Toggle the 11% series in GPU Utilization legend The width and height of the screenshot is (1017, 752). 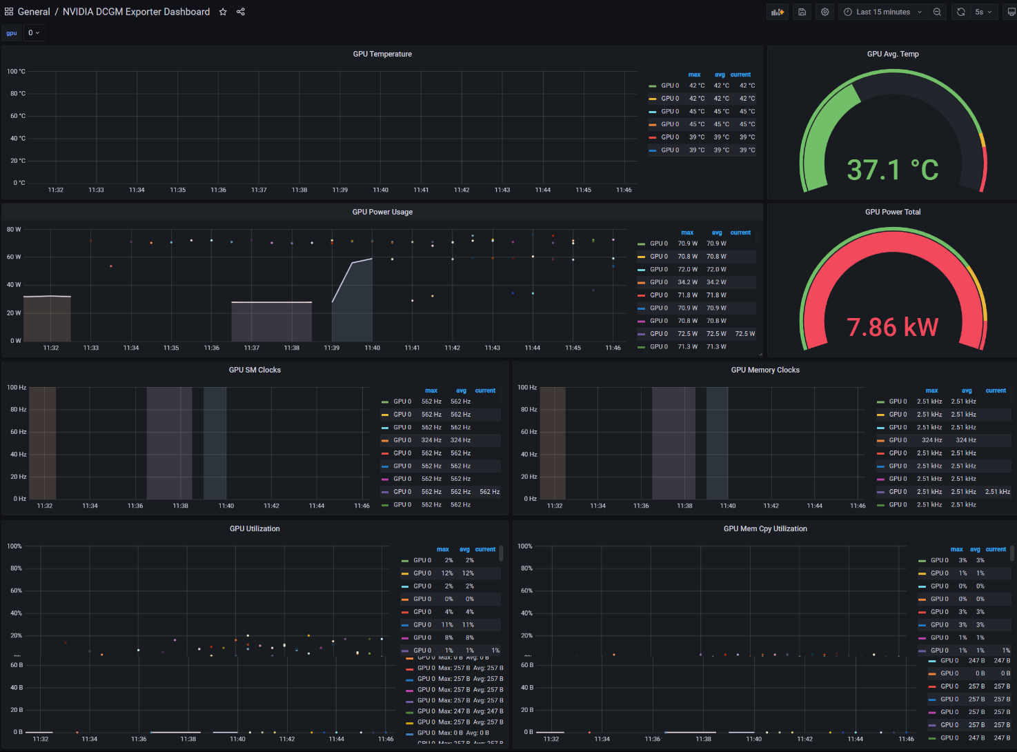tap(422, 624)
